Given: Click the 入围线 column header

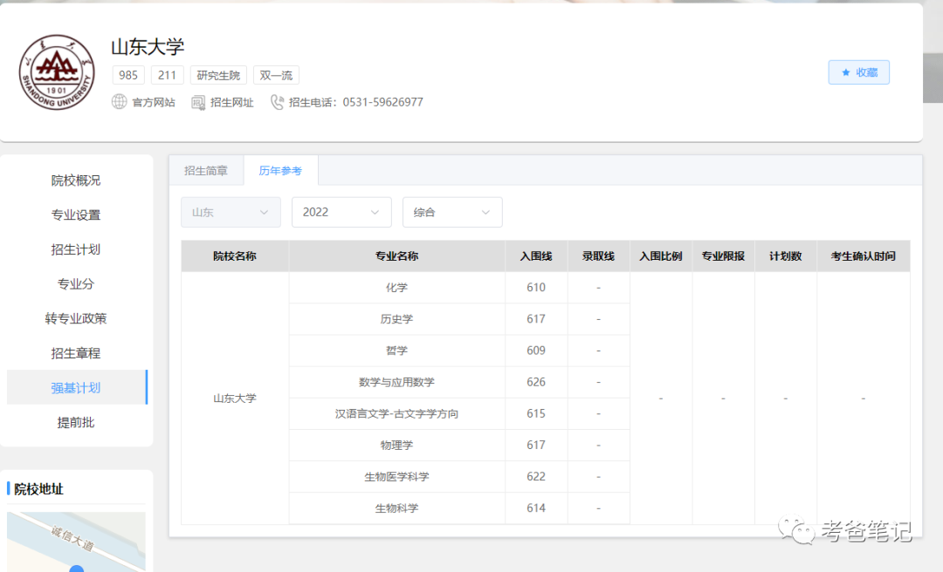Looking at the screenshot, I should coord(536,256).
